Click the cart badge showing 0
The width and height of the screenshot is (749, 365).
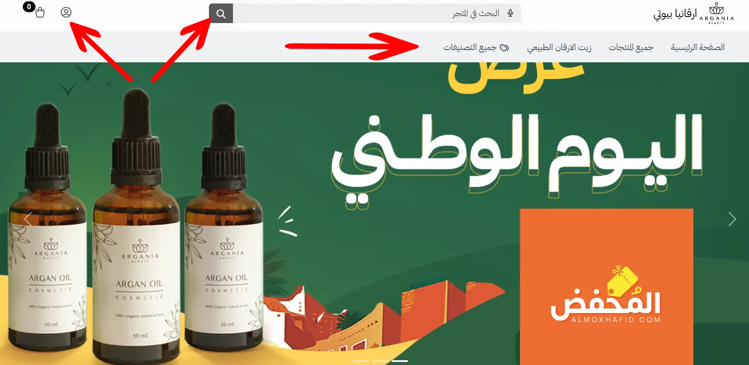pos(29,7)
